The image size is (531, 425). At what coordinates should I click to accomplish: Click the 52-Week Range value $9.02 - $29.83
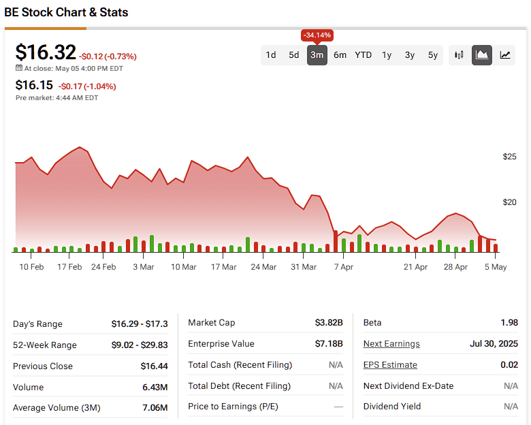(140, 345)
